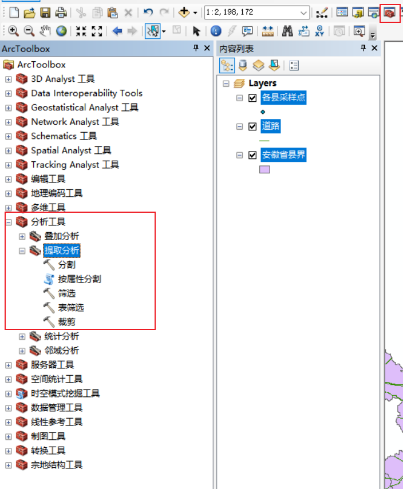
Task: List layers by drawing order
Action: [227, 66]
